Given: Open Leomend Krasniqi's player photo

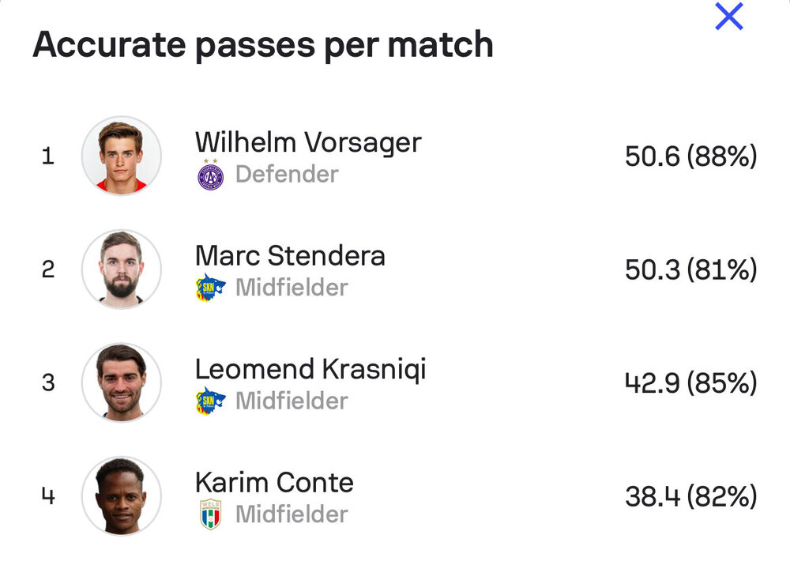Looking at the screenshot, I should click(x=122, y=382).
